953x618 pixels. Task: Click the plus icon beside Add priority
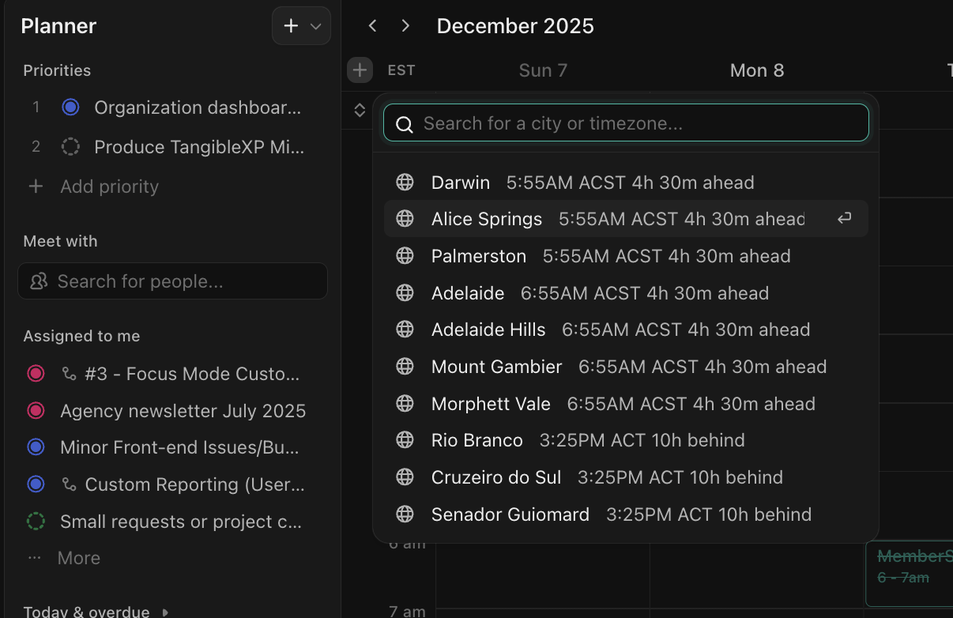tap(36, 187)
